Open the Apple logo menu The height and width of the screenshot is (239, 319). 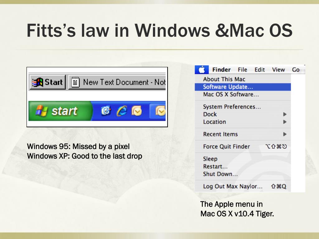point(202,70)
